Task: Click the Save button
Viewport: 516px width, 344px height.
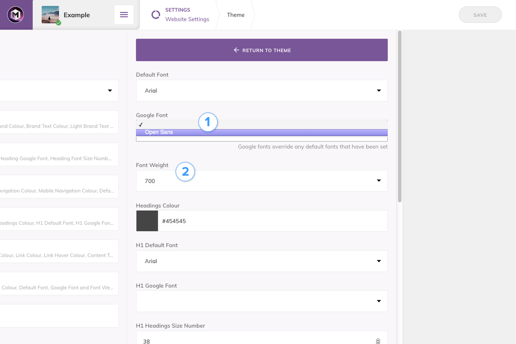Action: (x=480, y=15)
